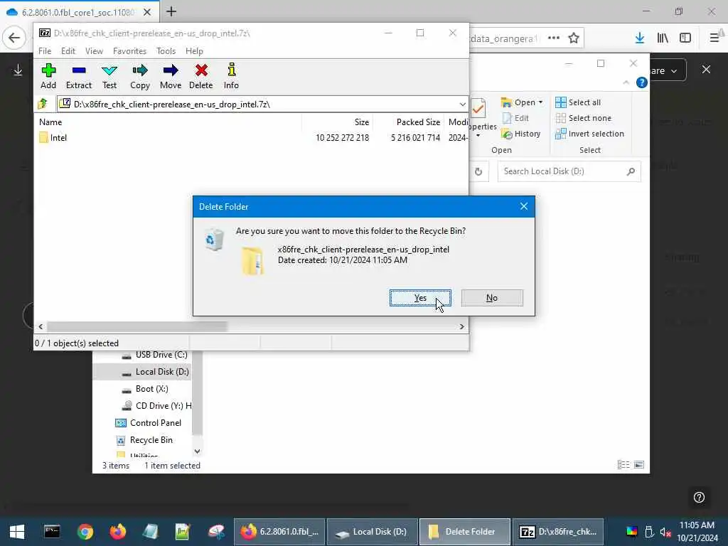Open the Help menu in 7-Zip
This screenshot has height=546, width=728.
[x=194, y=51]
